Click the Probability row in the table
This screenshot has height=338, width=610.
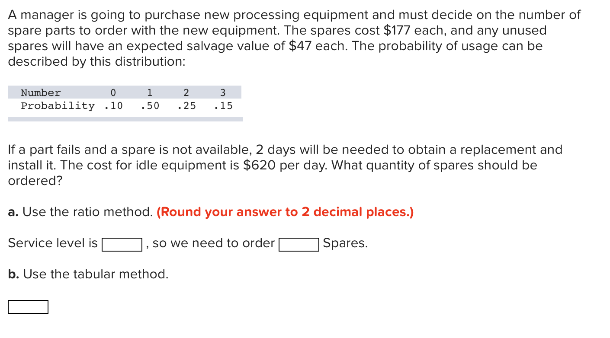tap(57, 105)
